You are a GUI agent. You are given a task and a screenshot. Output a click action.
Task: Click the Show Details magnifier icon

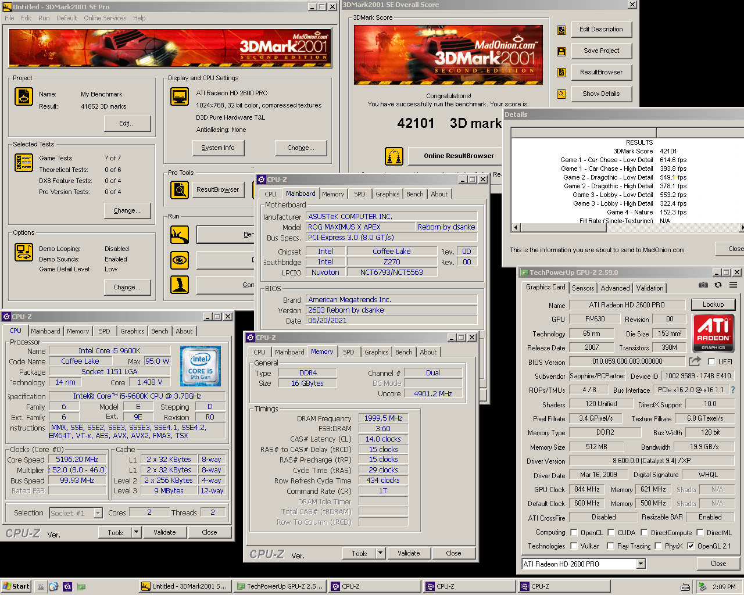pos(561,94)
